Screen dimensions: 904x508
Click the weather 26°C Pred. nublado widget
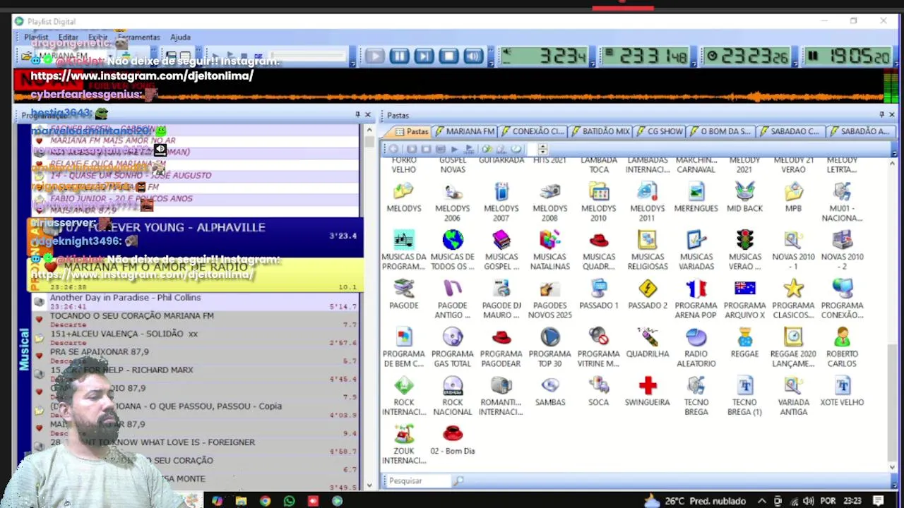695,501
